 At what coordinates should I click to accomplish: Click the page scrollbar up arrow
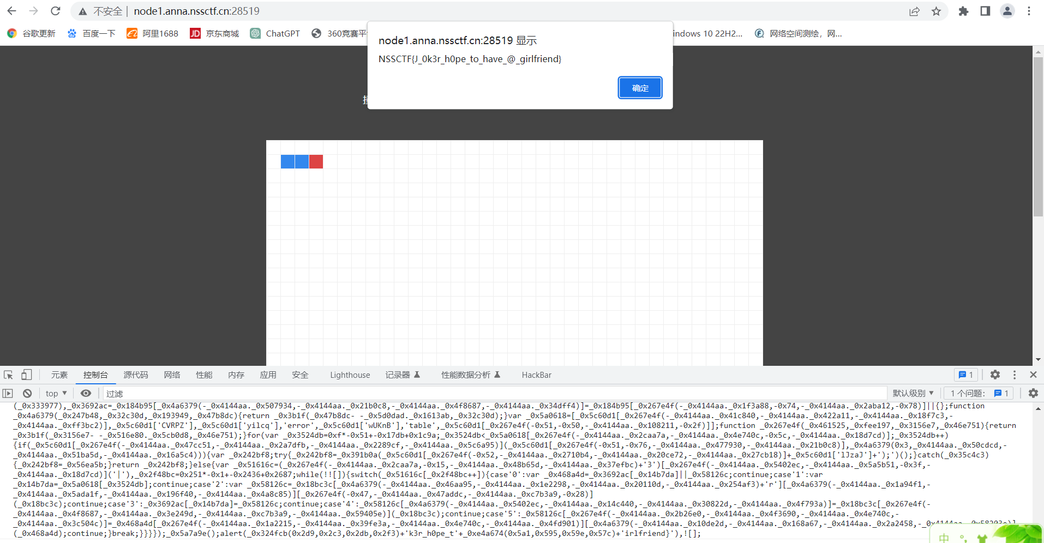click(x=1038, y=52)
